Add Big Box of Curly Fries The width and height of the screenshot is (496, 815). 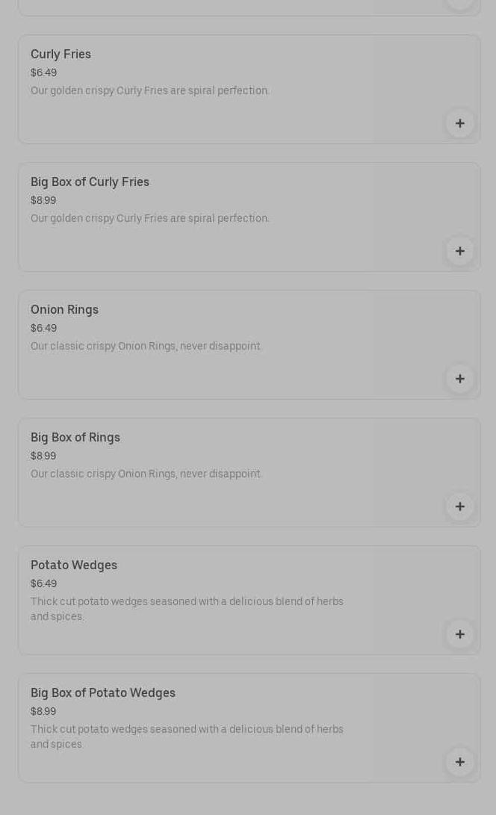click(459, 251)
